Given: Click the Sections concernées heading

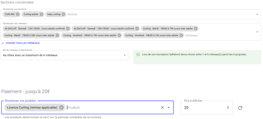Looking at the screenshot, I should click(17, 2).
